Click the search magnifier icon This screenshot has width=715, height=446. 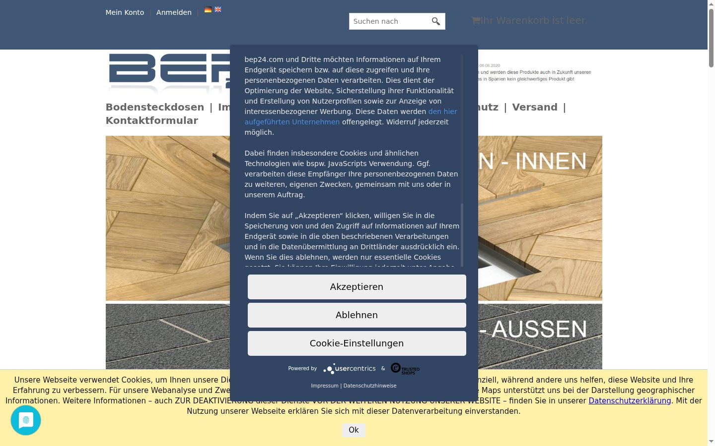pos(436,21)
